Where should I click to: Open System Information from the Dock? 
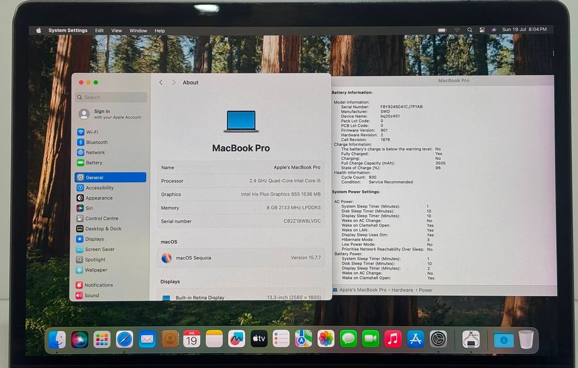[x=471, y=339]
